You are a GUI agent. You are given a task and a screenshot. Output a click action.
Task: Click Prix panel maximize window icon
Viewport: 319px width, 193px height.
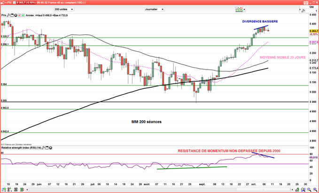[12, 15]
